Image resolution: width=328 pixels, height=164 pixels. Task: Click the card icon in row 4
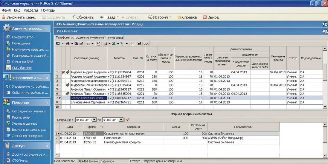pyautogui.click(x=68, y=85)
